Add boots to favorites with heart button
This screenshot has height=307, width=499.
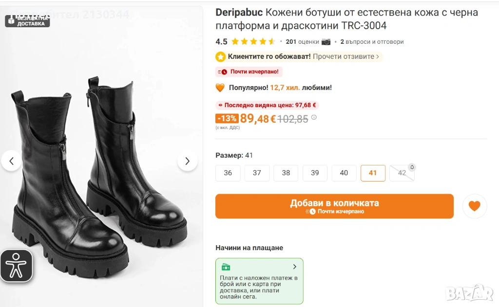(474, 206)
